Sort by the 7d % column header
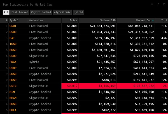The width and height of the screenshot is (168, 114). tap(163, 20)
